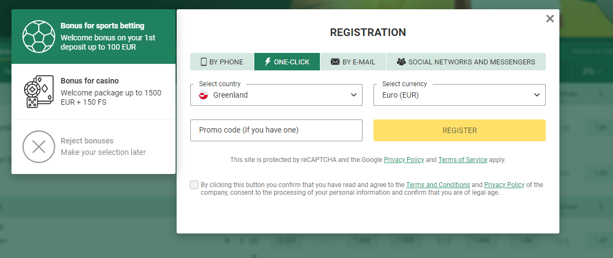The width and height of the screenshot is (613, 258).
Task: Open the Google Terms of Service link
Action: coord(463,159)
